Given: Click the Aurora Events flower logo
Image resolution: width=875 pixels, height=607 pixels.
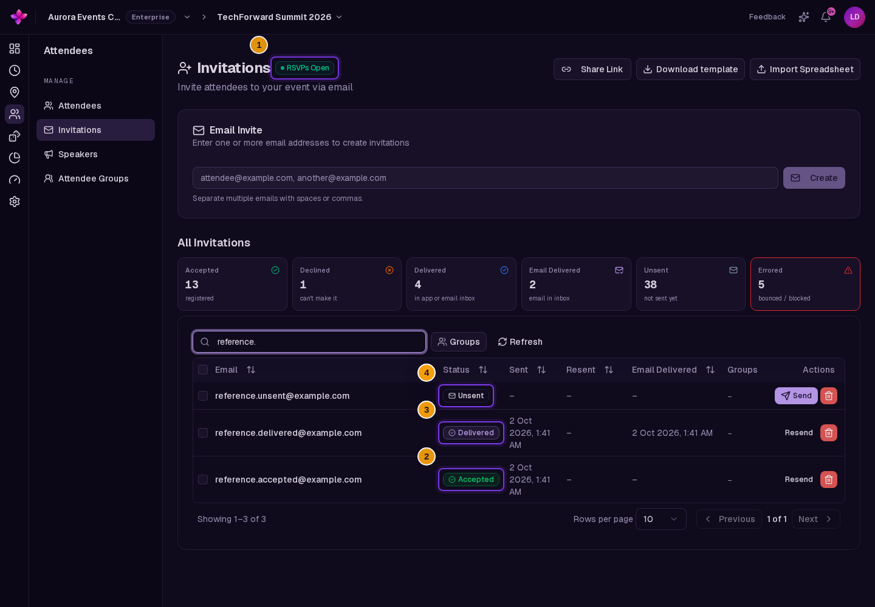Looking at the screenshot, I should coord(19,17).
